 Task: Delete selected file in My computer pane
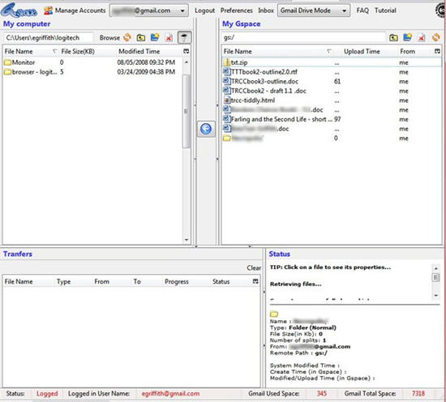pos(169,38)
